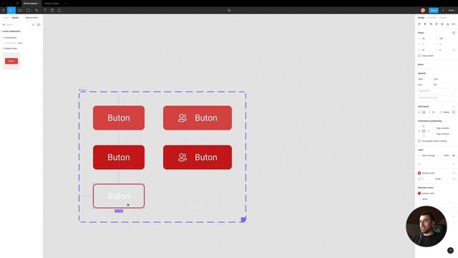Open the distribute spacing options icon
This screenshot has height=258, width=458.
coord(453,24)
